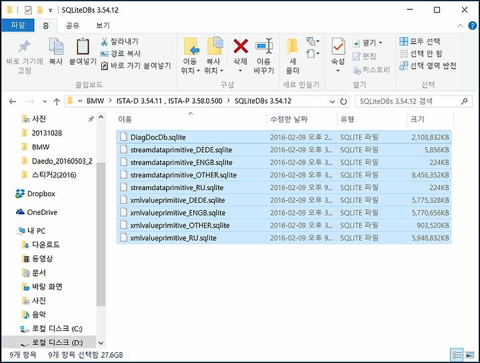Collapse the ribbon with the chevron
480x363 pixels.
tap(460, 26)
